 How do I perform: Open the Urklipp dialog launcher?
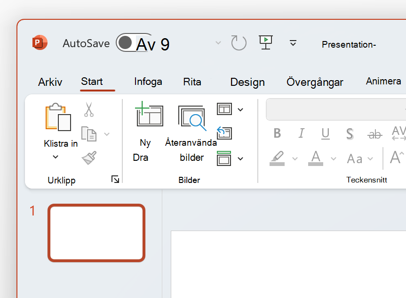[x=115, y=179]
